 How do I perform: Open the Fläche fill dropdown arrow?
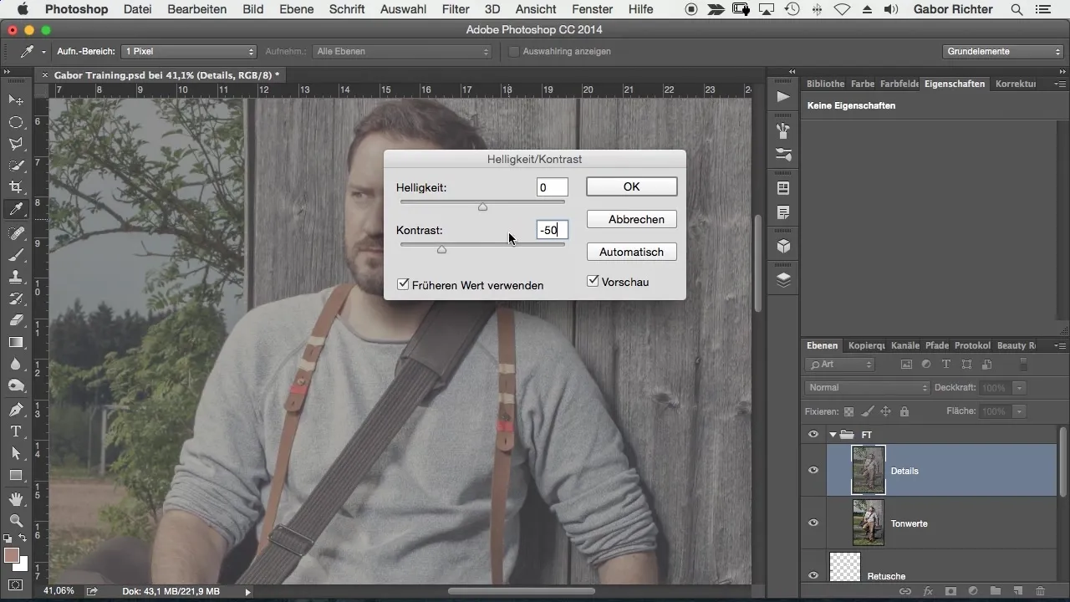coord(1018,411)
